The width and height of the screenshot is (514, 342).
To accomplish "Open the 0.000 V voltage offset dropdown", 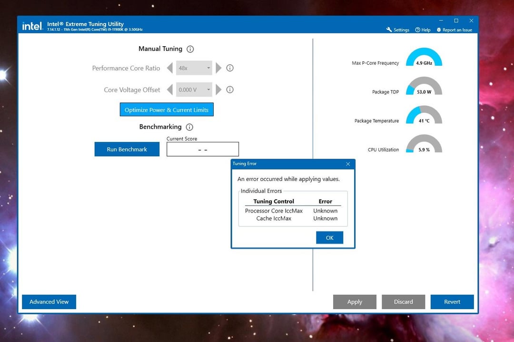I will 194,90.
